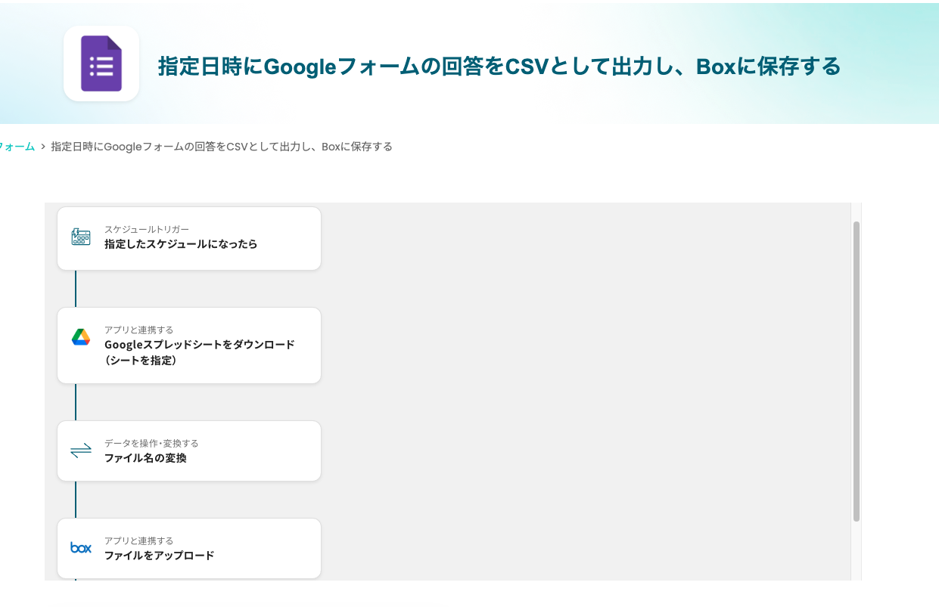
Task: Click the schedule trigger calendar icon
Action: tap(81, 237)
